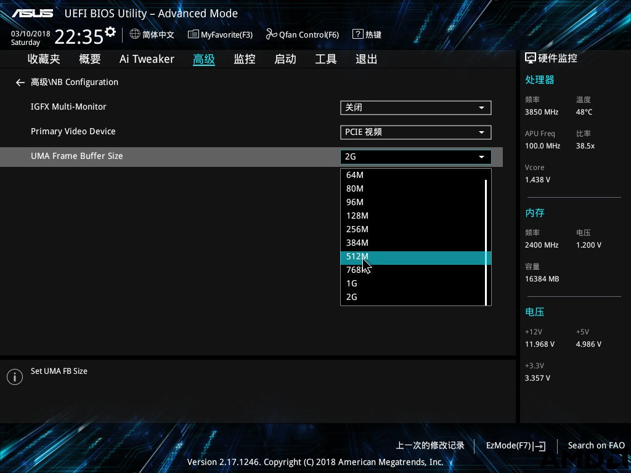Open the 工具 tool tab

(326, 59)
